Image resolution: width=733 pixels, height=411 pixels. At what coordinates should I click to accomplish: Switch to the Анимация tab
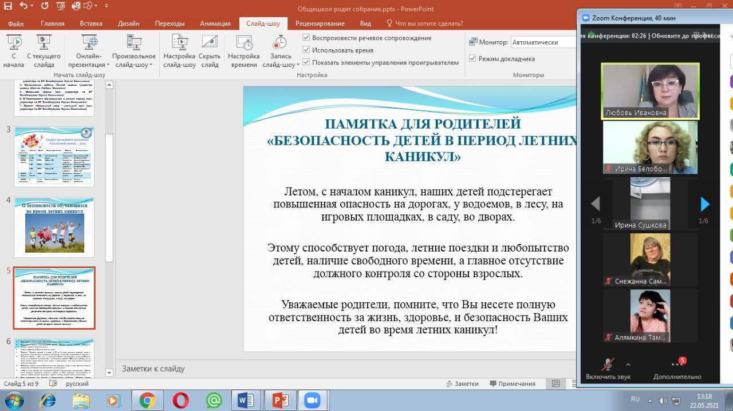coord(215,23)
